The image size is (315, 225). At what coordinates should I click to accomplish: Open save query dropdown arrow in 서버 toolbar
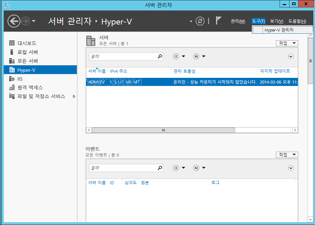(x=204, y=57)
